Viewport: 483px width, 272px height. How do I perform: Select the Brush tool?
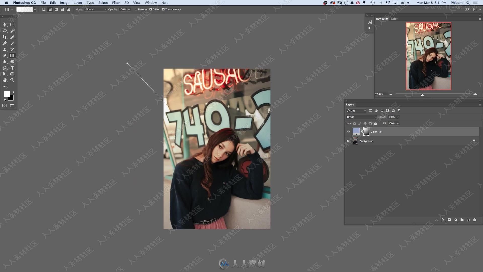(12, 43)
